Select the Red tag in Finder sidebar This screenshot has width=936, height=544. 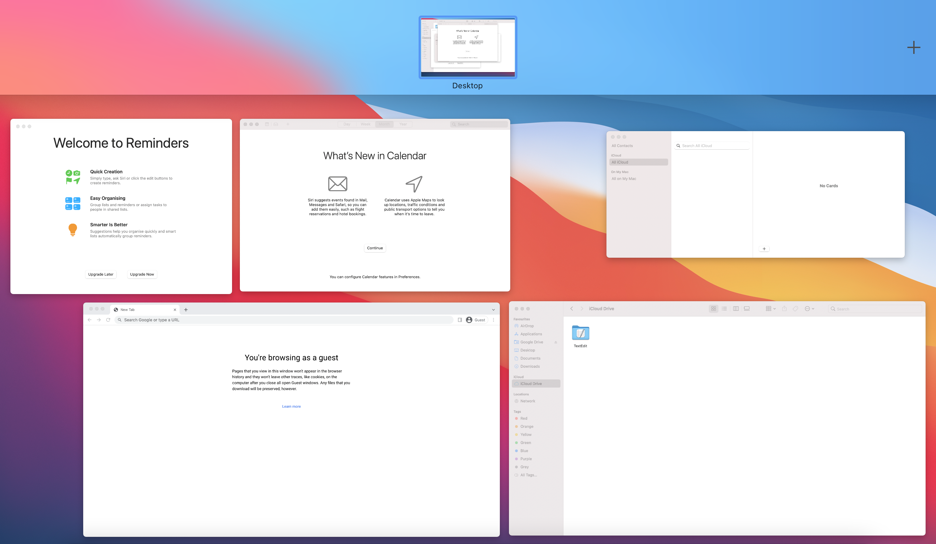pos(523,419)
